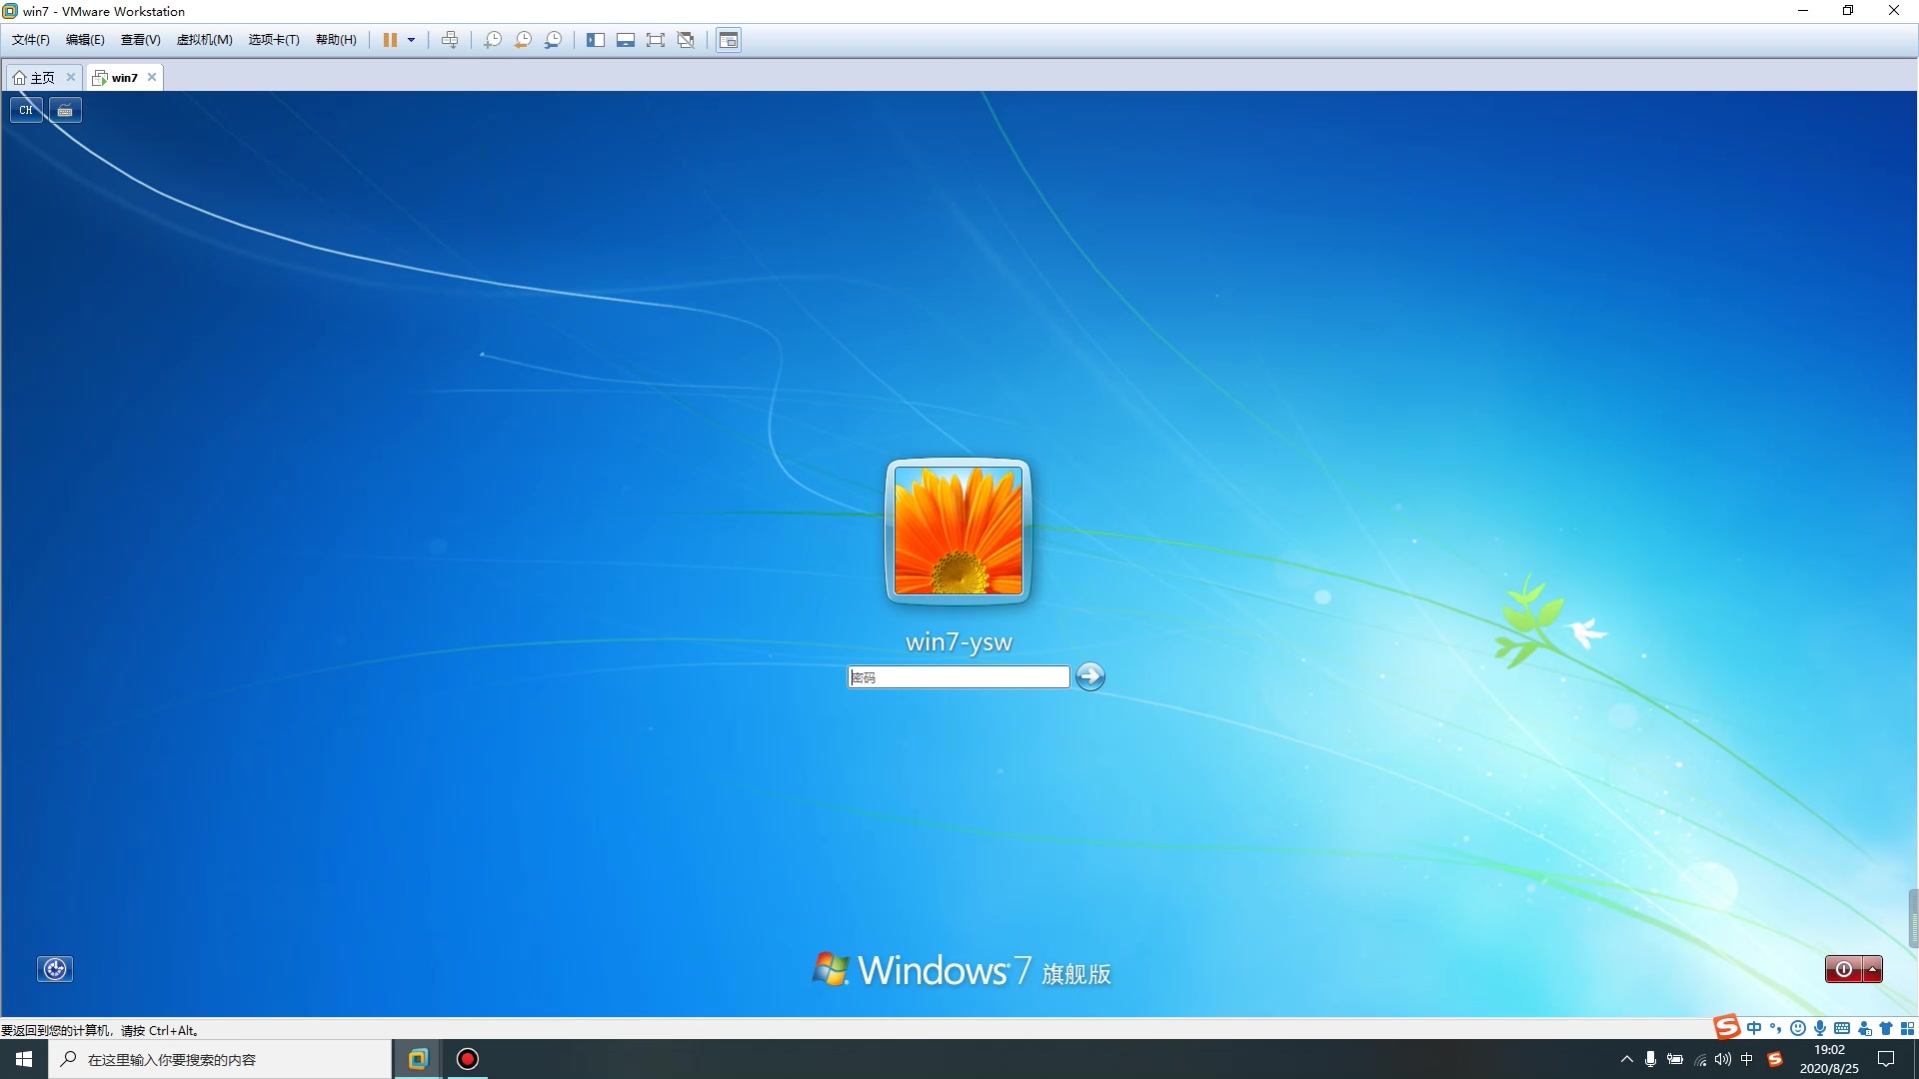Open the snapshot manager
This screenshot has width=1919, height=1079.
pyautogui.click(x=553, y=40)
